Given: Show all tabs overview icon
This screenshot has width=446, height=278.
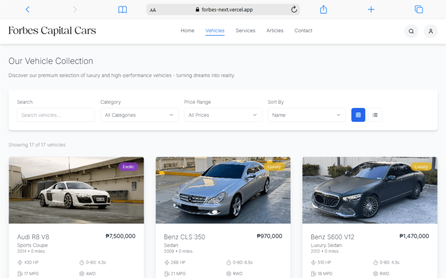Looking at the screenshot, I should [419, 9].
